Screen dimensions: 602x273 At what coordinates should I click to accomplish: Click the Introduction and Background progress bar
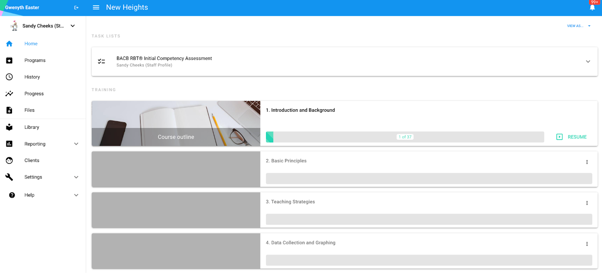pyautogui.click(x=404, y=137)
